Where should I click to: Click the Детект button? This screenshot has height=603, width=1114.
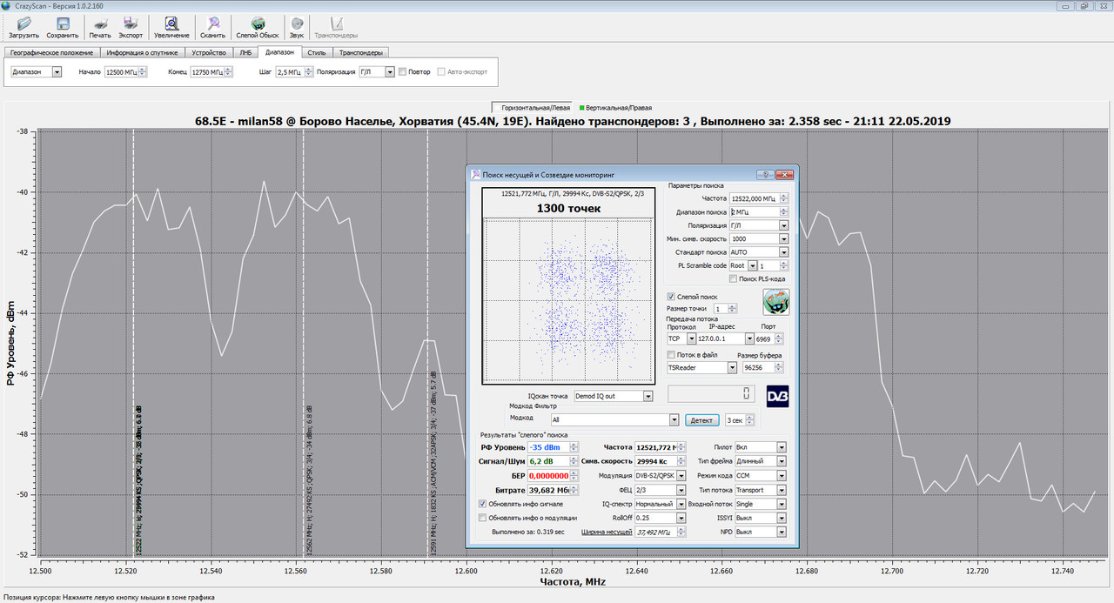pos(701,420)
